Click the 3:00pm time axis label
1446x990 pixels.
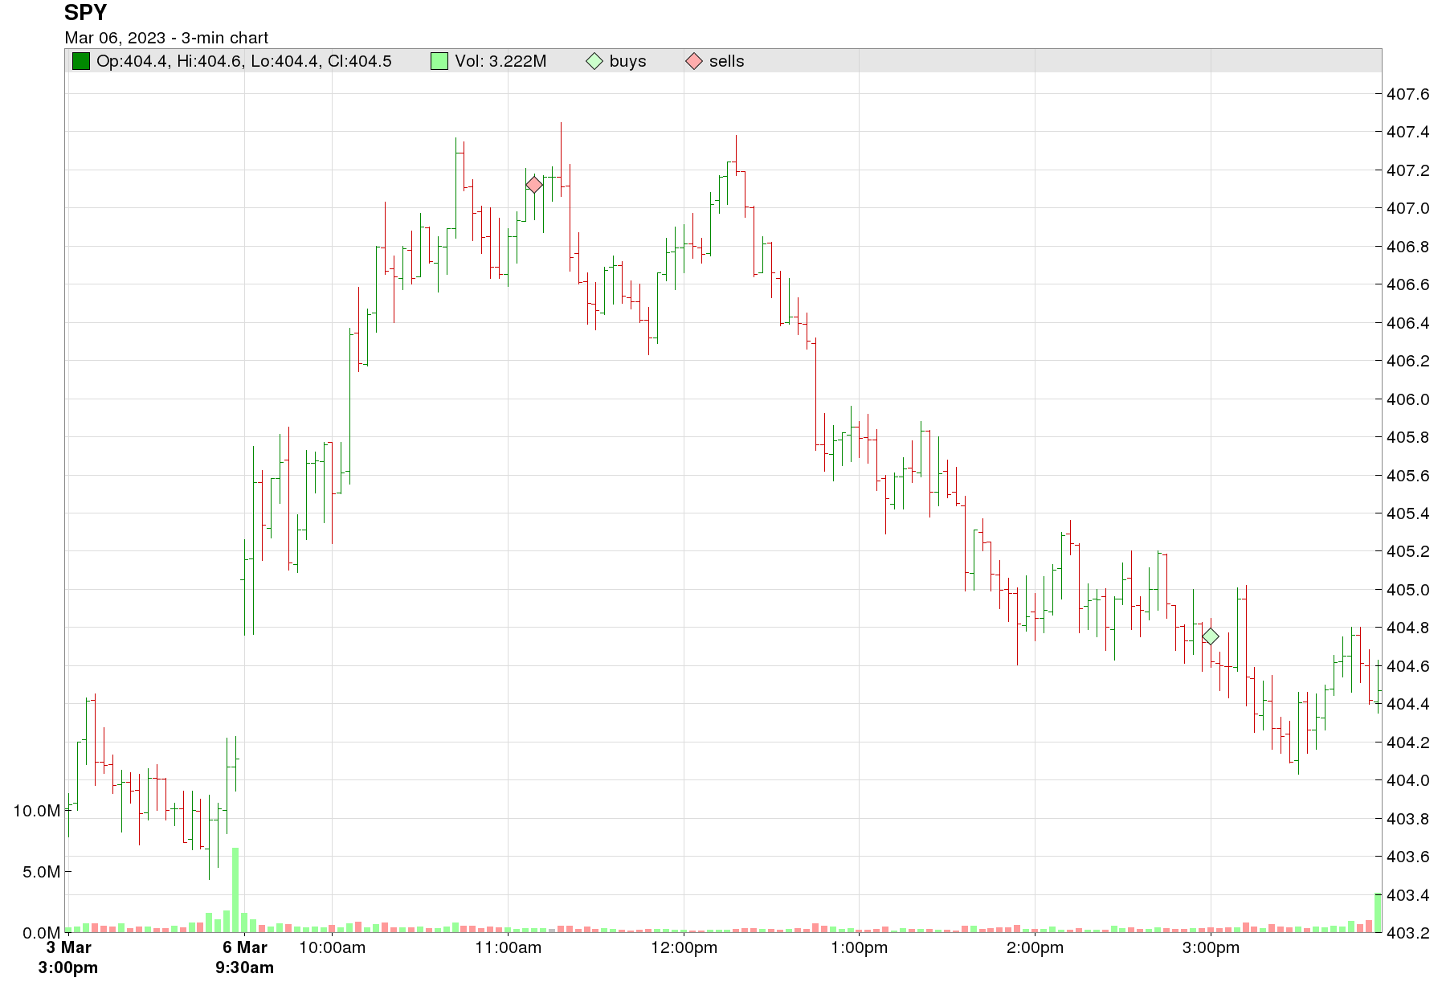point(1211,947)
